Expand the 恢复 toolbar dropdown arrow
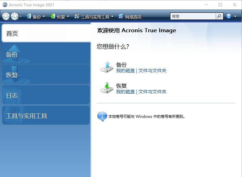 pyautogui.click(x=68, y=16)
